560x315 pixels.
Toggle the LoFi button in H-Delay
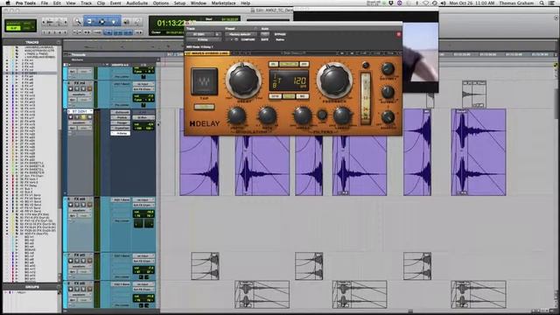click(x=204, y=107)
